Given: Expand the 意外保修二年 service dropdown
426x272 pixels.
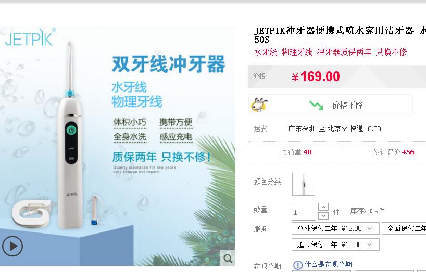Looking at the screenshot, I should point(369,228).
